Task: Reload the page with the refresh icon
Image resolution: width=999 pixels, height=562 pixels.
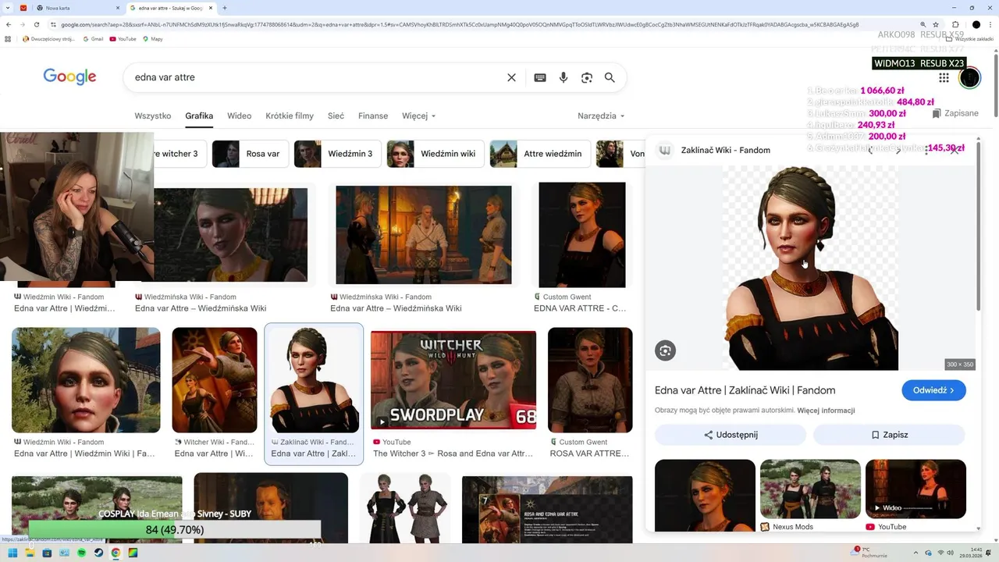Action: coord(37,24)
